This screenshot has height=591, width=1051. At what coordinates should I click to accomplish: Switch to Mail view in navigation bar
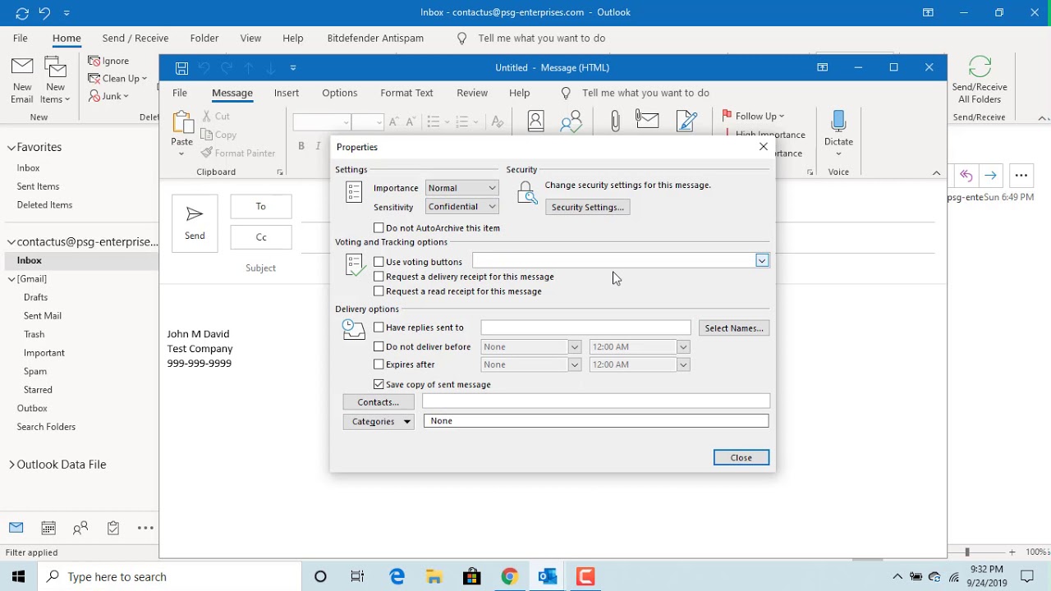point(16,528)
